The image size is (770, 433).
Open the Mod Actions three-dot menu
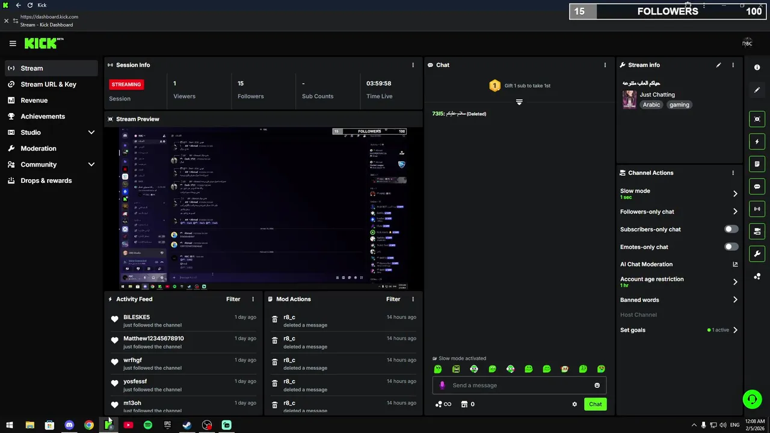pos(413,299)
